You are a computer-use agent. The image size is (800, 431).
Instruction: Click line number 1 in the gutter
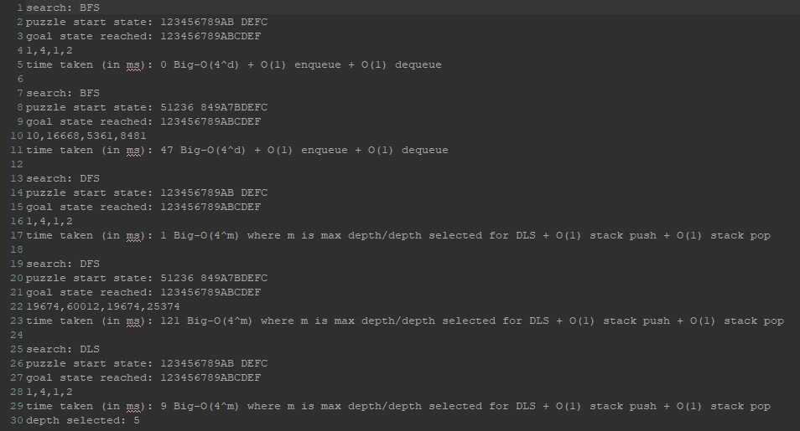[18, 8]
